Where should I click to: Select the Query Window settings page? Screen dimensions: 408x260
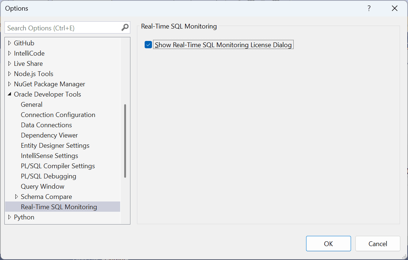click(42, 186)
